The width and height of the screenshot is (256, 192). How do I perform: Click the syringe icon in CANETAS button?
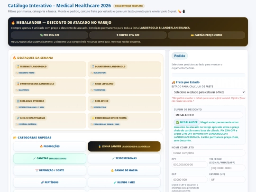point(35,158)
